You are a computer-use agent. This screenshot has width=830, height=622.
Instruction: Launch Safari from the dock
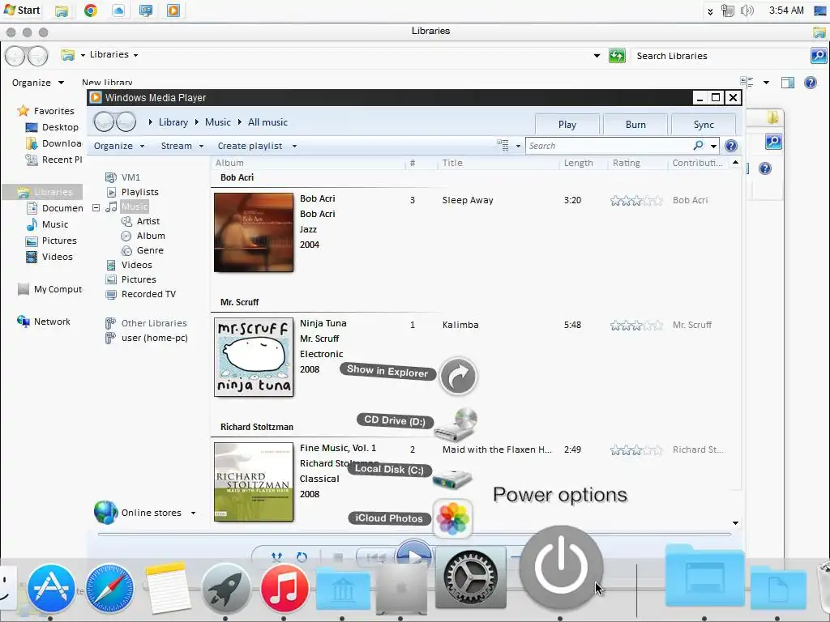pyautogui.click(x=109, y=587)
